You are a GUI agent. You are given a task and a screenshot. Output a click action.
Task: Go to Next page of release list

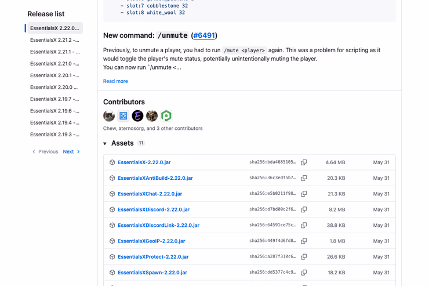click(71, 151)
